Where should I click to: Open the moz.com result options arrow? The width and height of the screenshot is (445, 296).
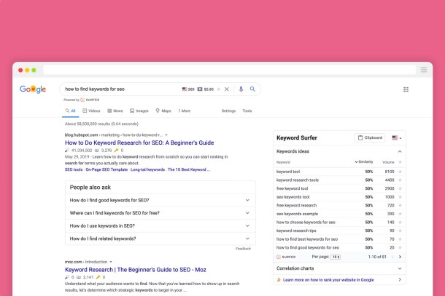point(111,262)
